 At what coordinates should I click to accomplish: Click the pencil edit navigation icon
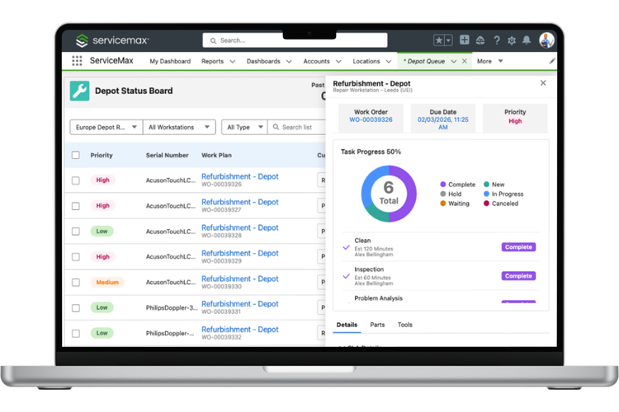(552, 61)
